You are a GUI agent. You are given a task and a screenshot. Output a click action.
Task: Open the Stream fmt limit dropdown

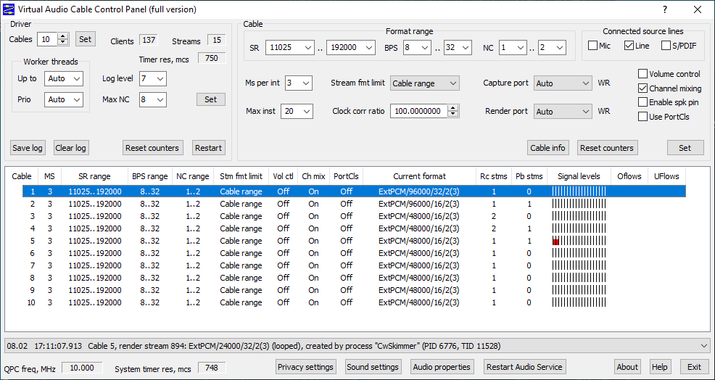(x=424, y=83)
